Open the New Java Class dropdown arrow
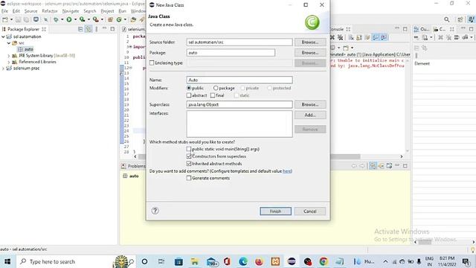476x268 pixels. [x=125, y=19]
